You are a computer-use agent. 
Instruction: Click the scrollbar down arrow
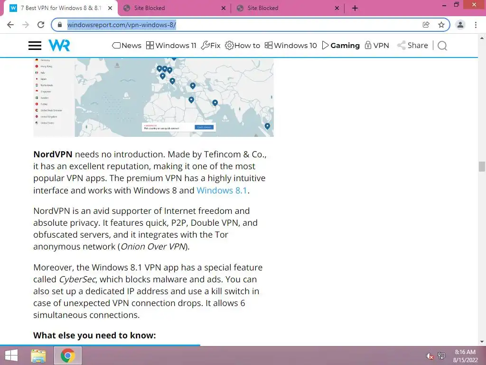pos(482,342)
